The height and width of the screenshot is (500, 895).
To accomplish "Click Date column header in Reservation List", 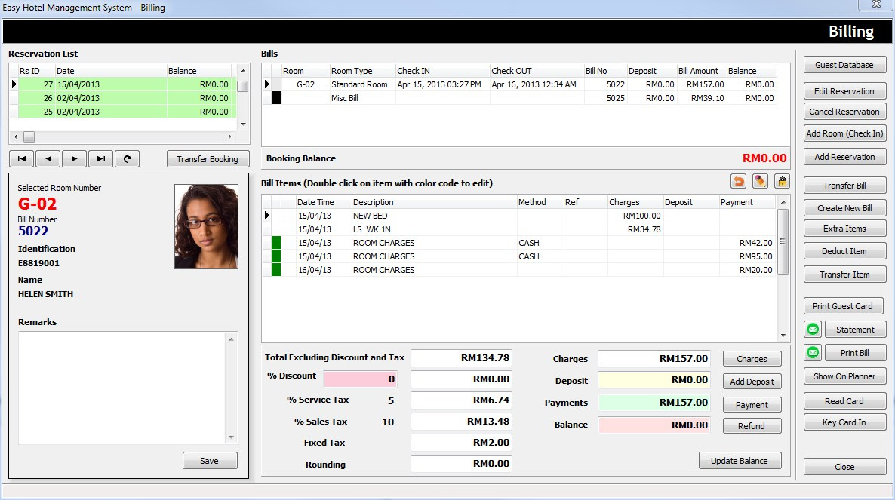I will [111, 71].
